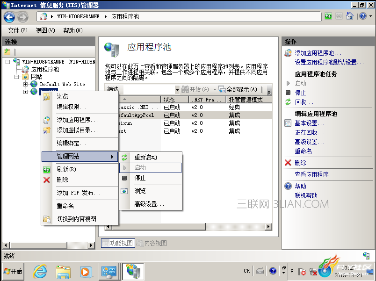Click the Forward navigation arrow

tap(23, 17)
